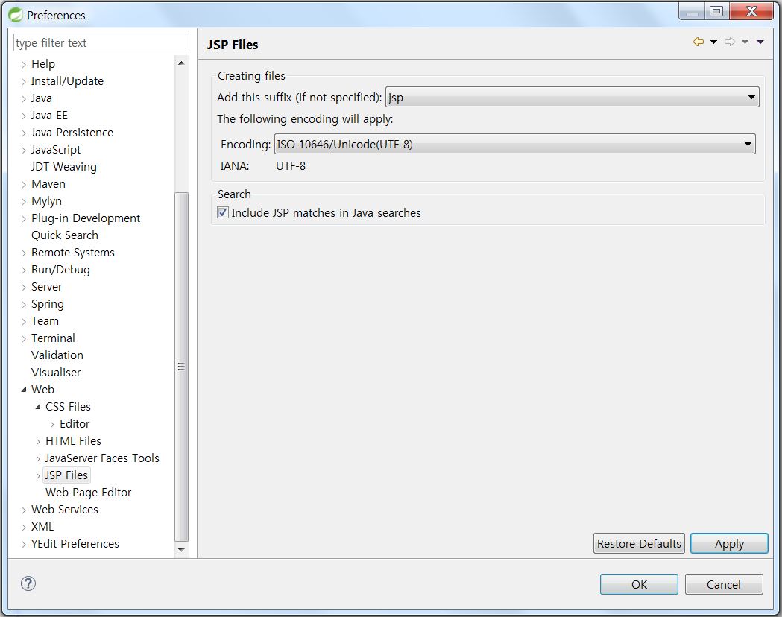The height and width of the screenshot is (617, 782).
Task: Click the IANA UTF-8 value text
Action: click(291, 166)
